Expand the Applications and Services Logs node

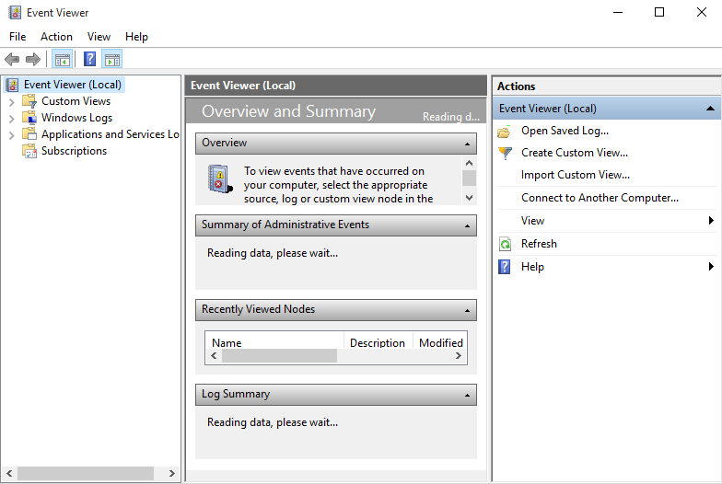pyautogui.click(x=11, y=134)
